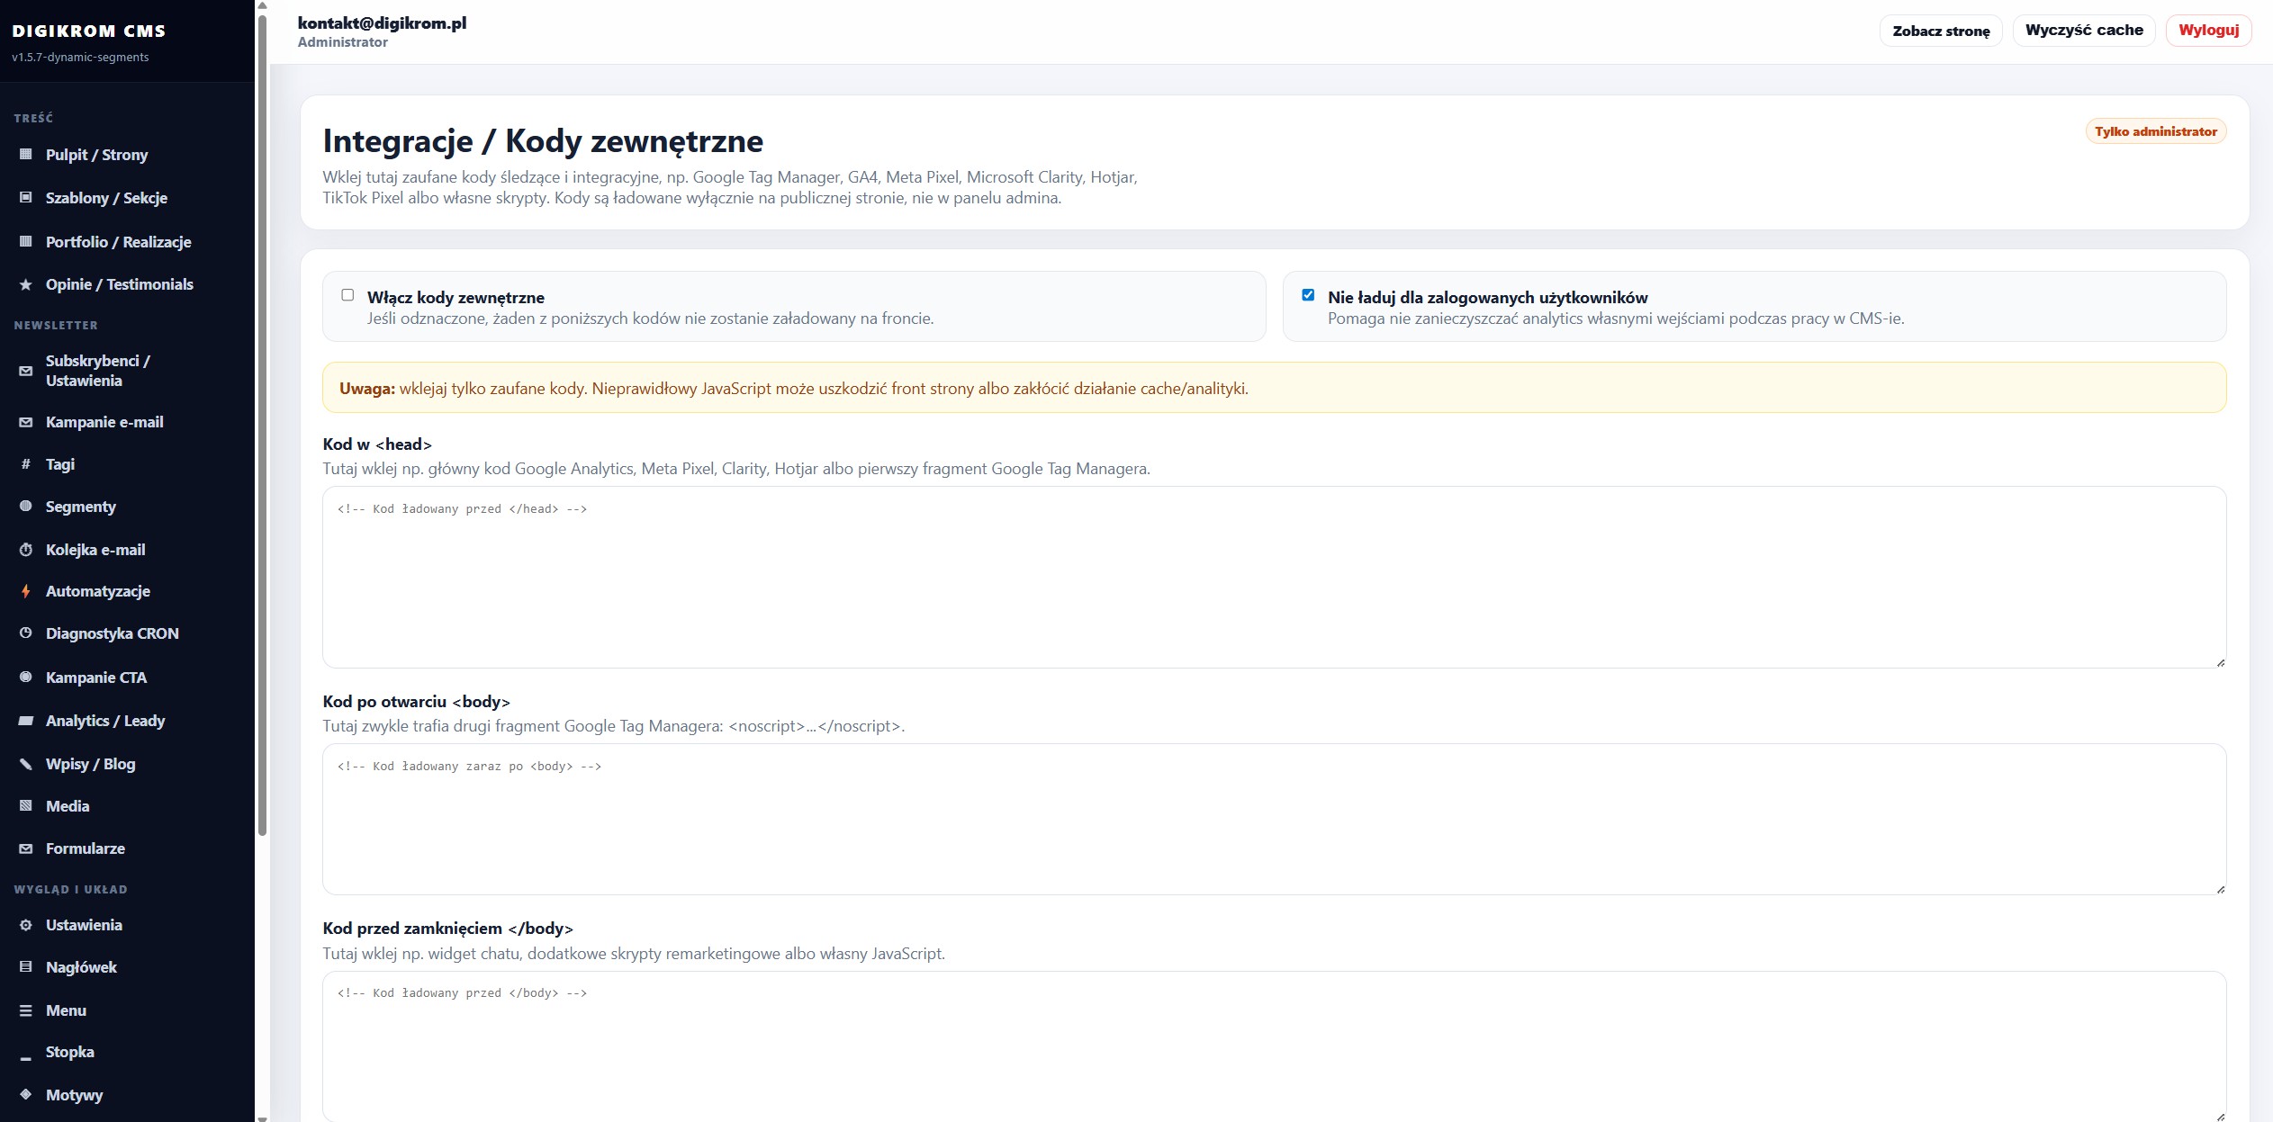Click the Media sidebar icon
Viewport: 2273px width, 1122px height.
(26, 806)
